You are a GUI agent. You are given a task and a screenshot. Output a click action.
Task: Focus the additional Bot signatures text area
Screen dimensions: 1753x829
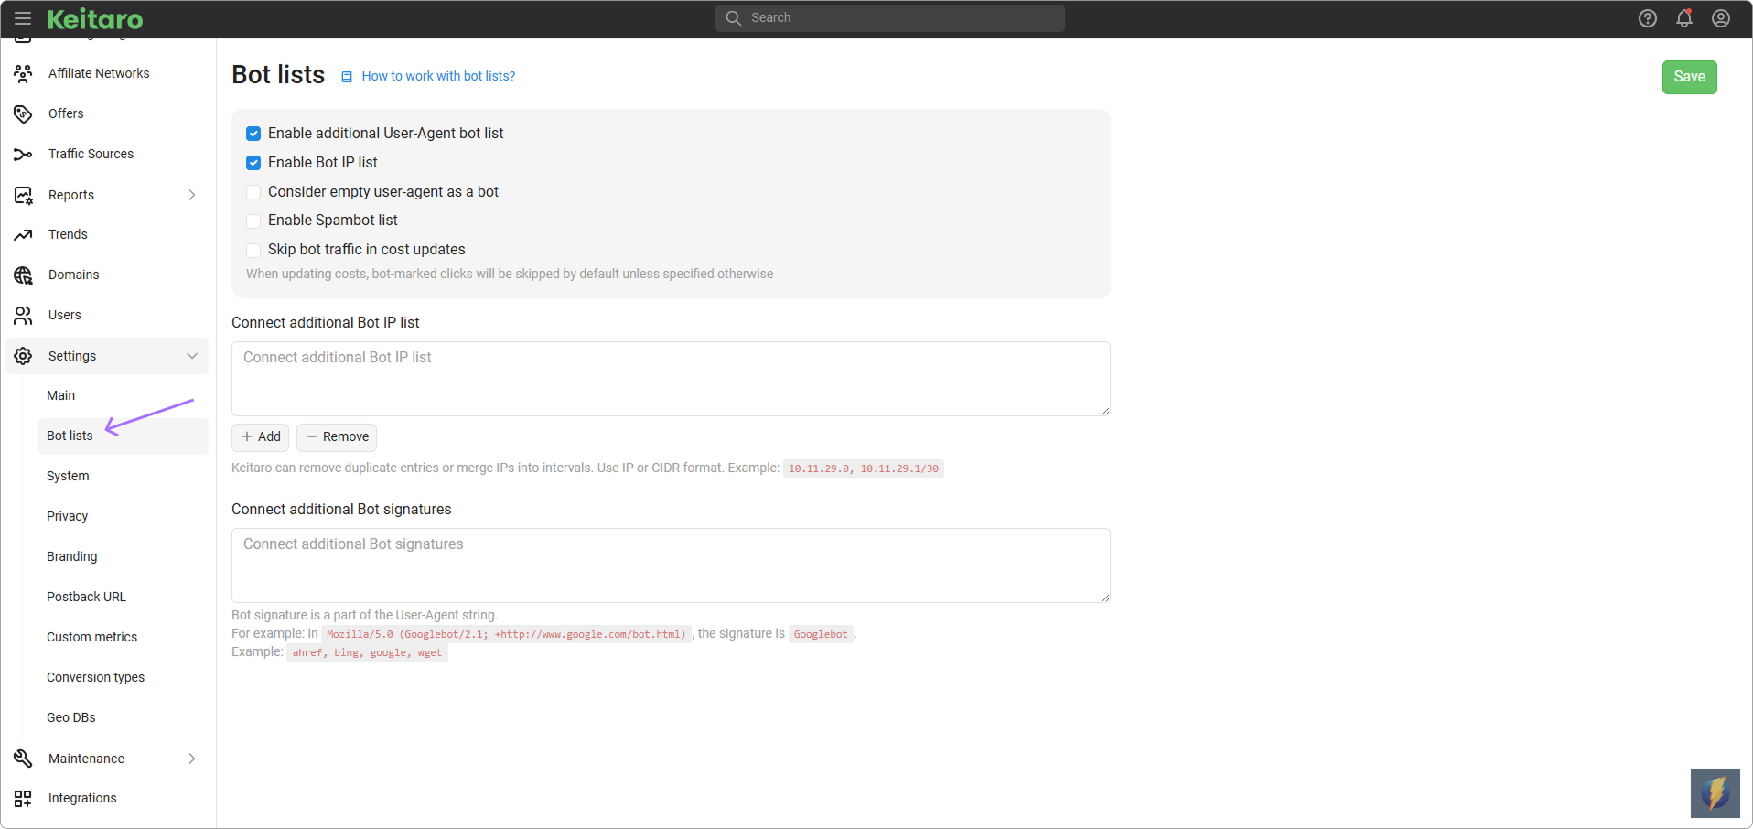[x=671, y=565]
